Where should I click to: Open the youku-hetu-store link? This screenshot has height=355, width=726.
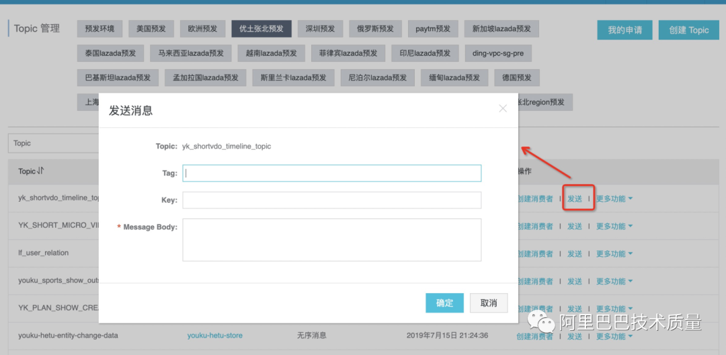pos(215,335)
